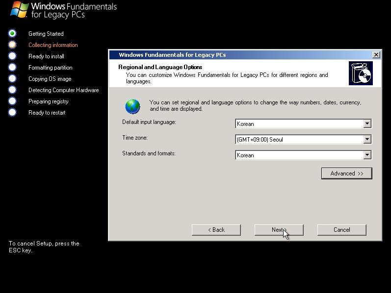Screen dimensions: 391x293
Task: Click the 'Ready to restart' step text
Action: (47, 113)
